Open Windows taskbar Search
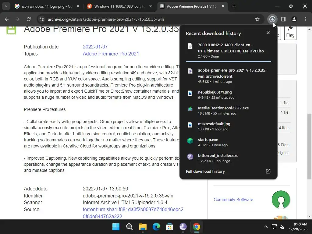The height and width of the screenshot is (234, 312). [x=129, y=227]
